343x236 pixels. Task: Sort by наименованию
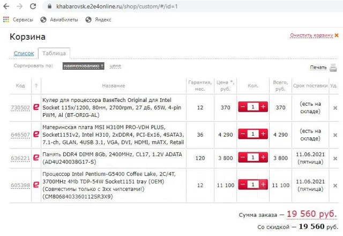[x=84, y=66]
